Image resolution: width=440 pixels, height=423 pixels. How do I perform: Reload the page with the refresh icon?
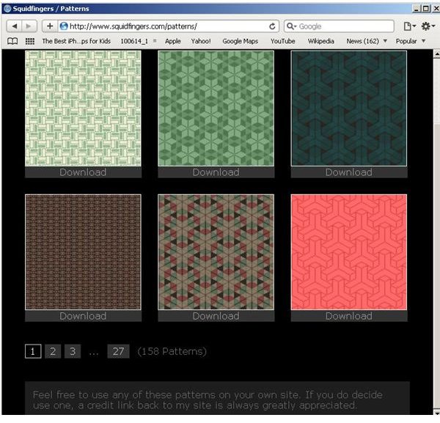[272, 26]
